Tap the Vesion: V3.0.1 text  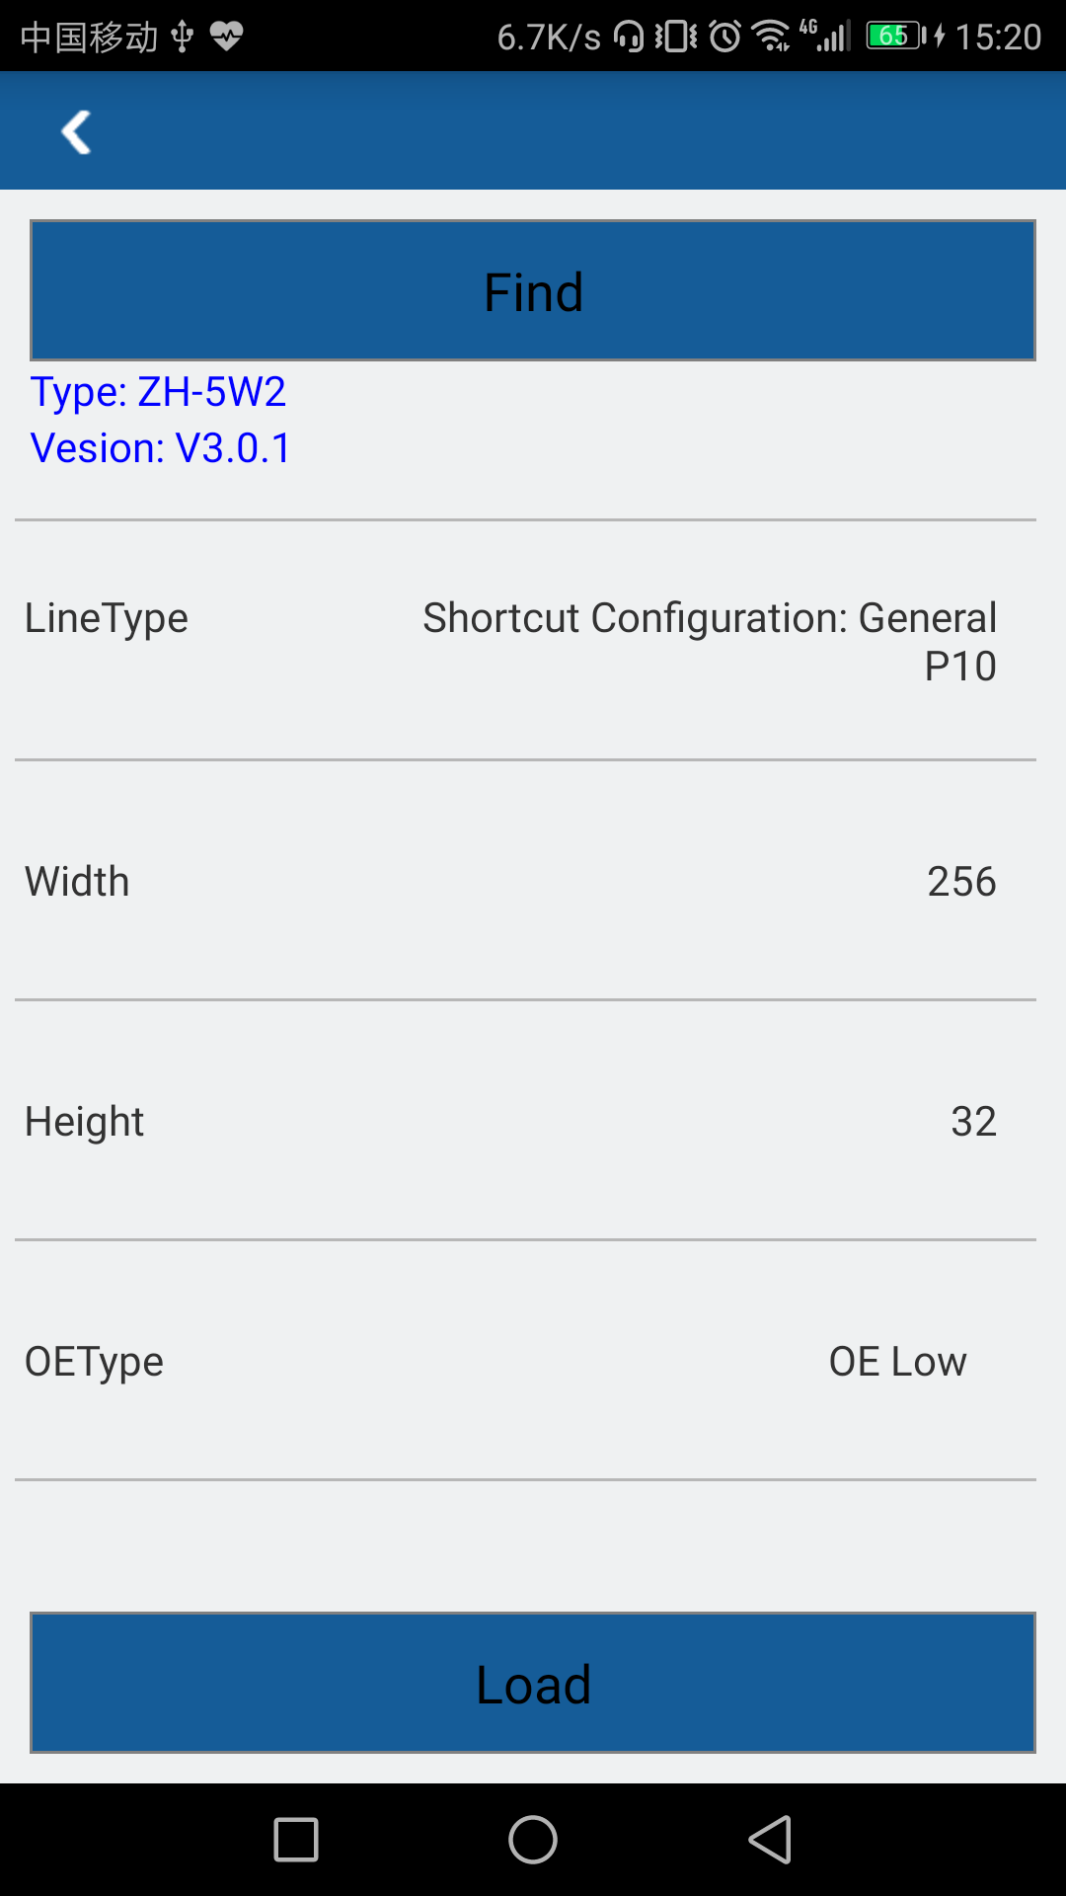tap(161, 448)
